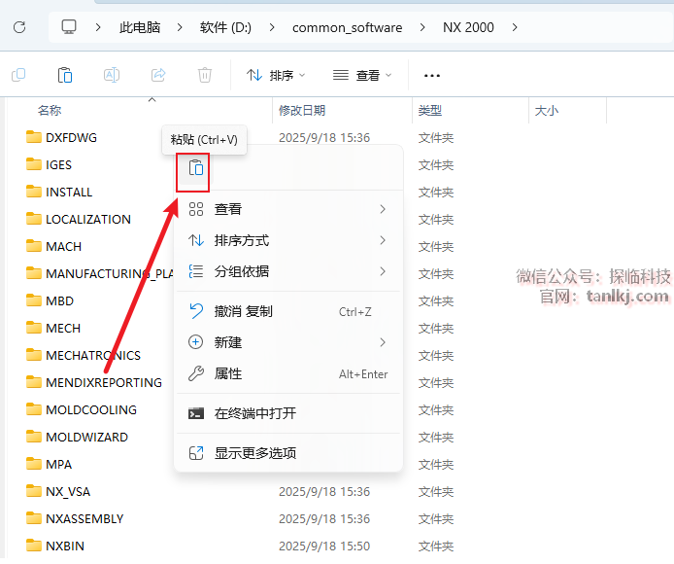Image resolution: width=674 pixels, height=564 pixels.
Task: Choose 显示更多选项 in context menu
Action: 288,453
